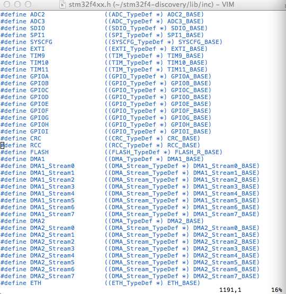Viewport: 286px width, 294px height.
Task: Click DMA_Stream_TypeDef on the DMA2_Stream7 line
Action: 145,276
